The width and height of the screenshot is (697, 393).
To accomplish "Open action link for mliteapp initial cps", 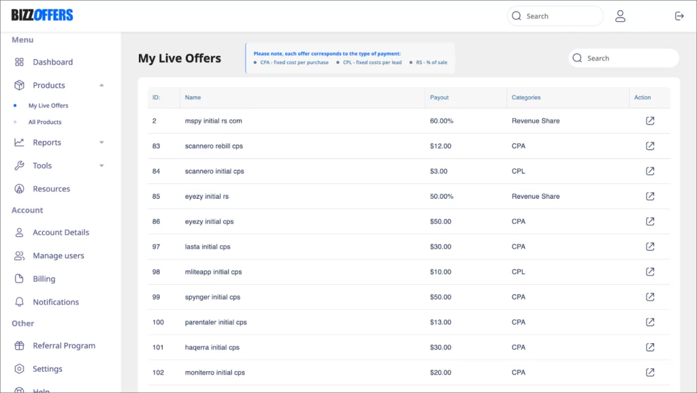I will 650,272.
